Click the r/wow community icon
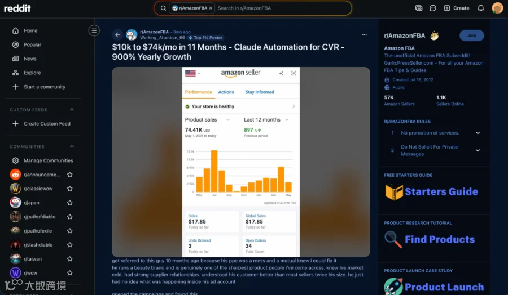508x295 pixels. [15, 273]
